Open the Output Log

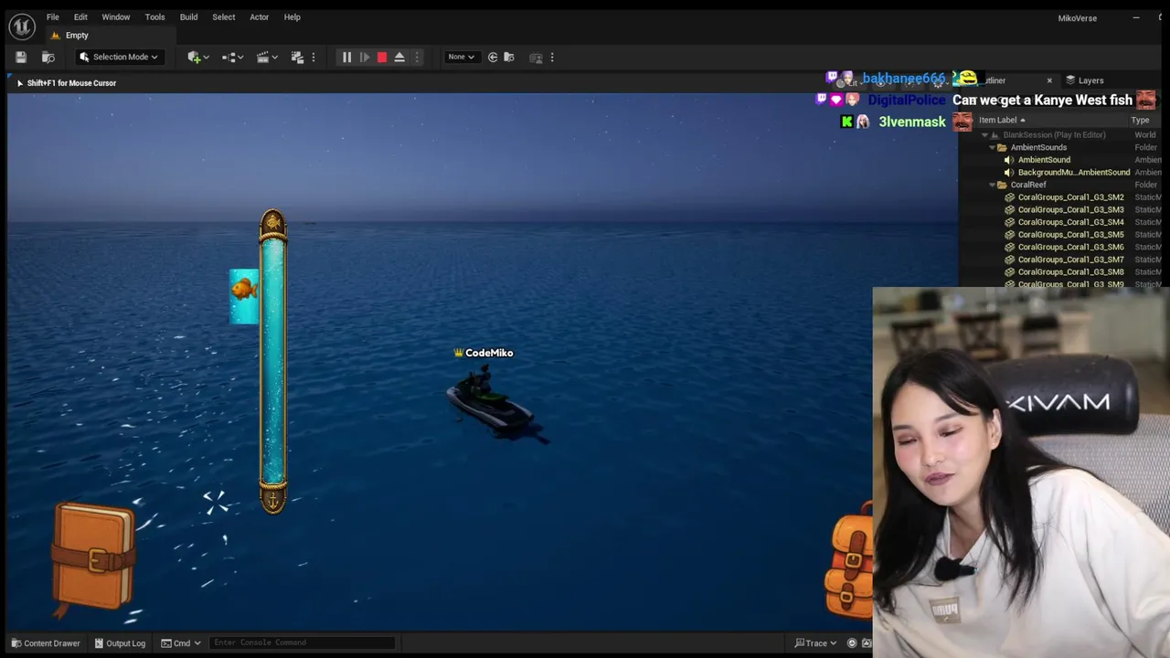coord(120,643)
